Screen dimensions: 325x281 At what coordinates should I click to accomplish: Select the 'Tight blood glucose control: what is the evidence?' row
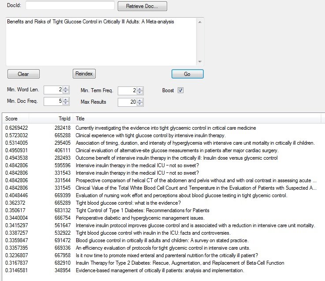128,203
